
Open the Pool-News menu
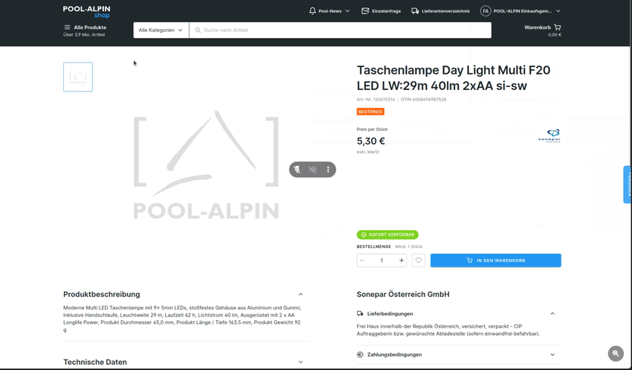tap(329, 11)
